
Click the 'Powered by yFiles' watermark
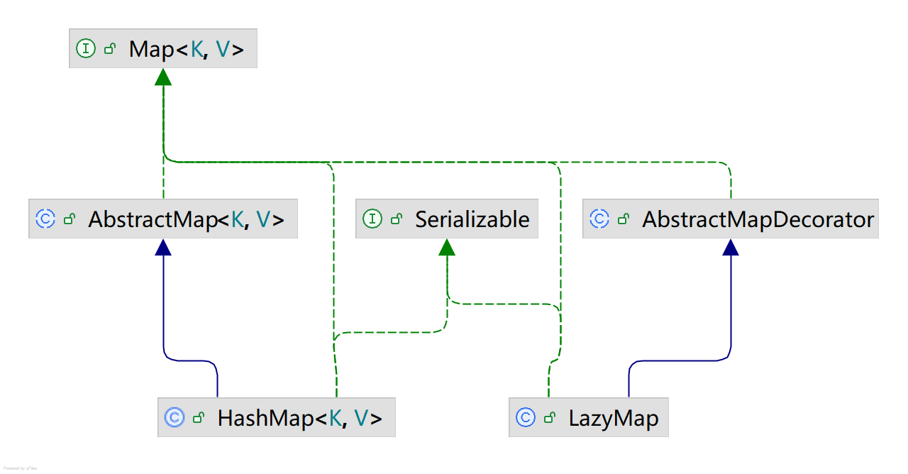point(20,468)
